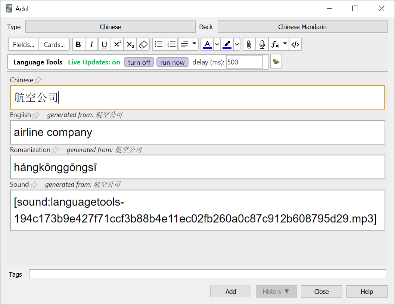Pin the Romanization field
The height and width of the screenshot is (305, 395).
(x=55, y=150)
